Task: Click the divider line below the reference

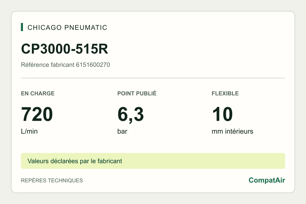Action: [153, 78]
